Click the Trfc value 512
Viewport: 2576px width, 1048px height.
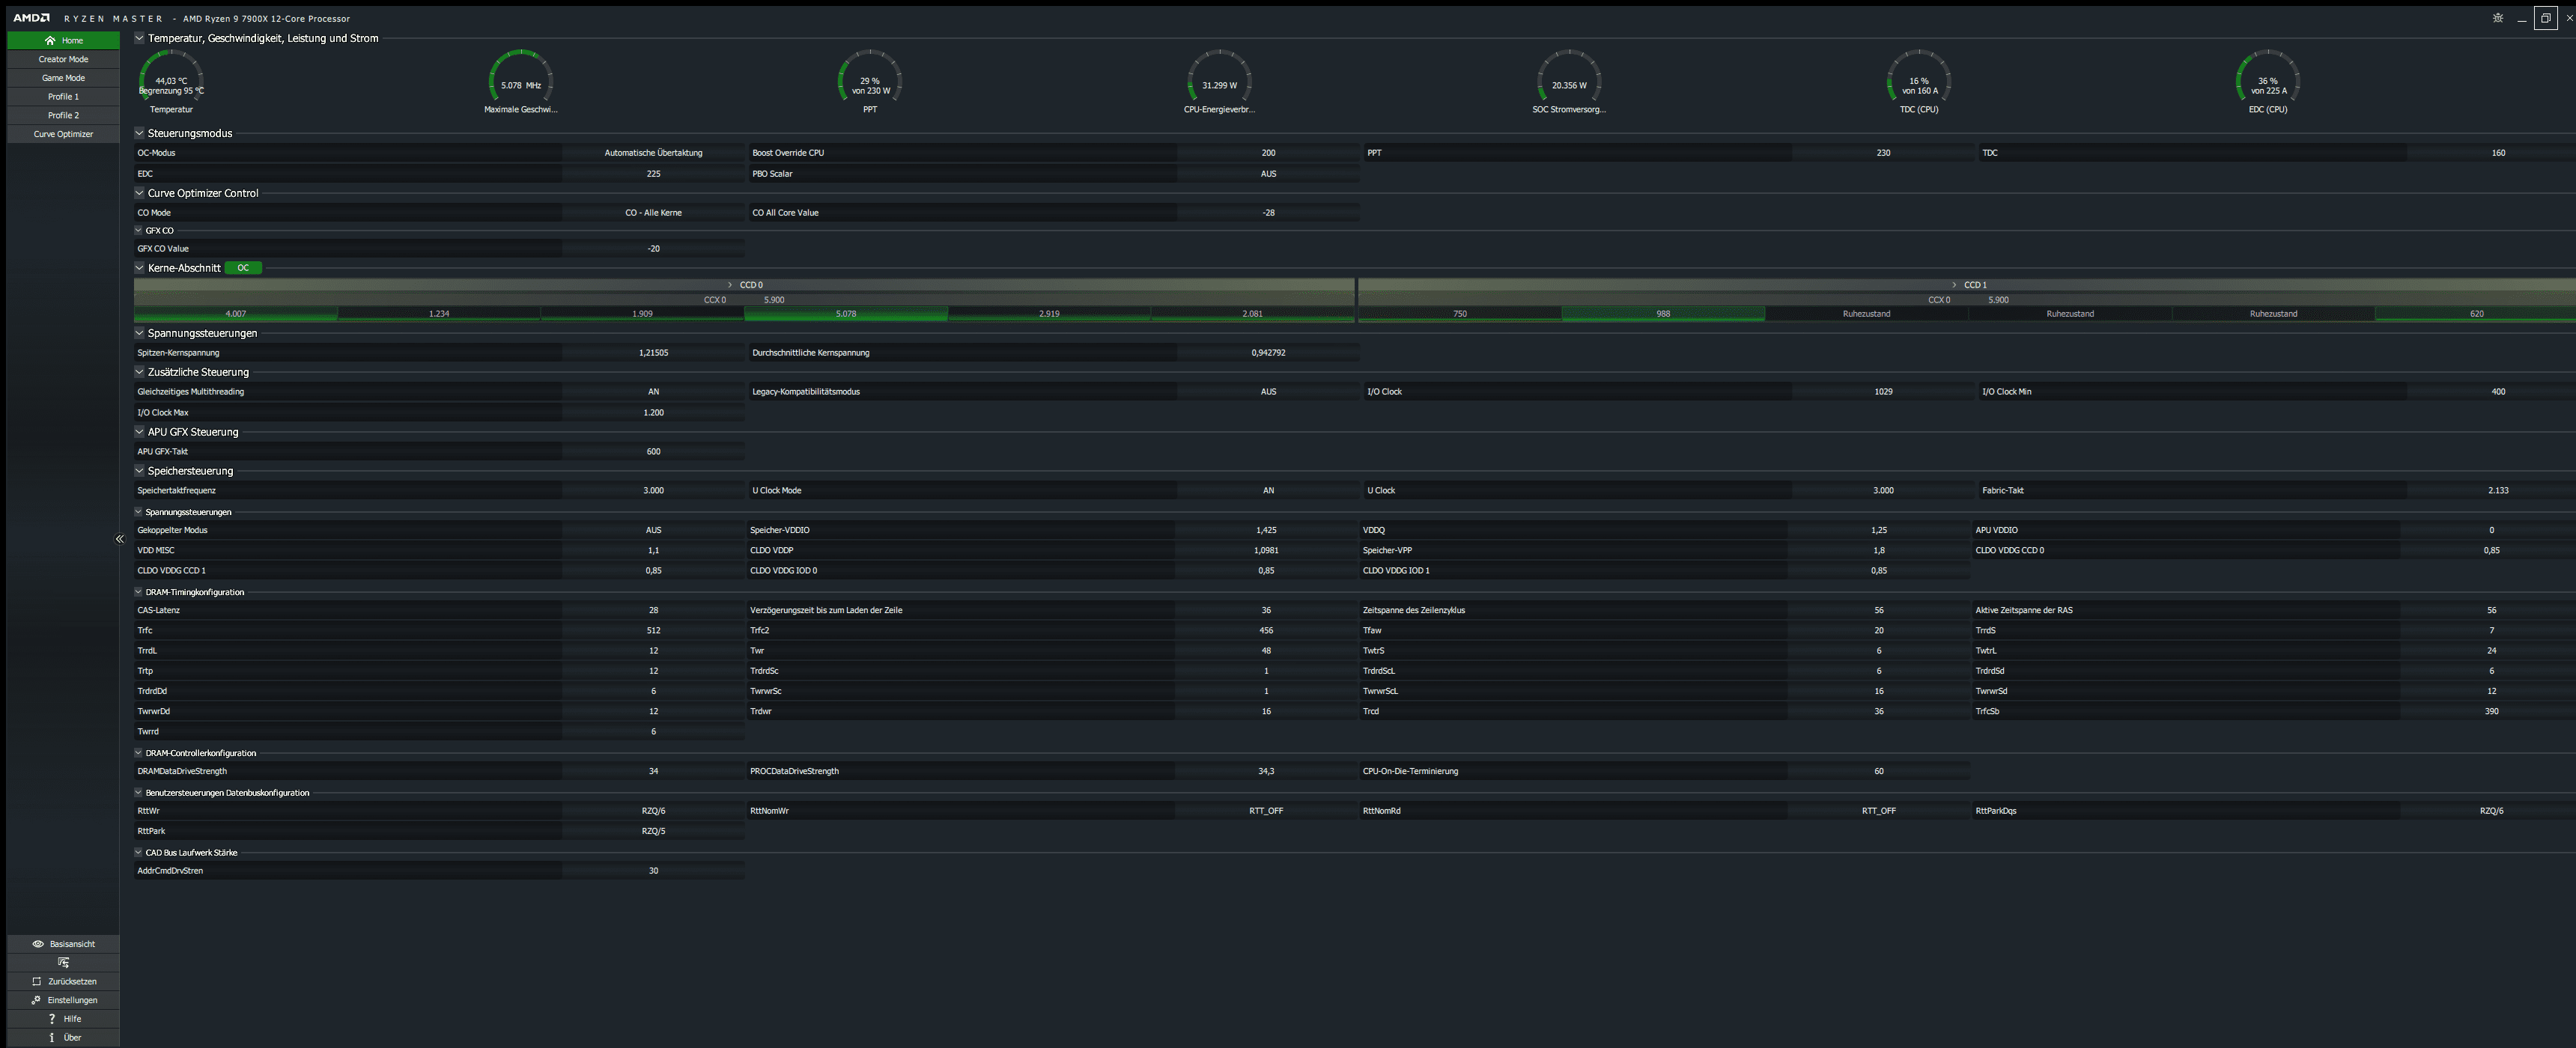[653, 631]
